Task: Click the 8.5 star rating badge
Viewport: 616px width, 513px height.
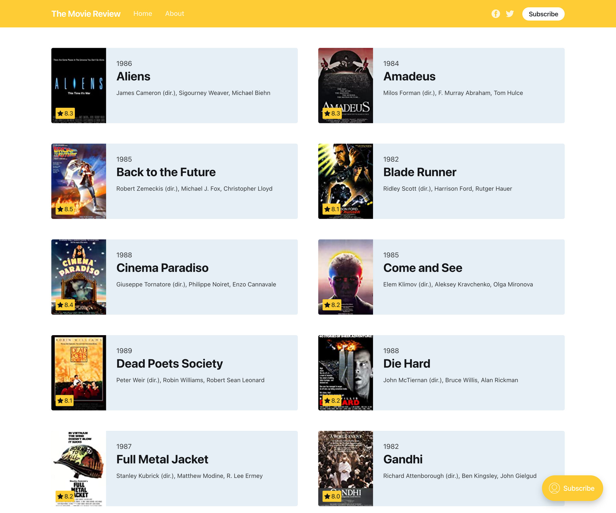Action: pos(65,209)
